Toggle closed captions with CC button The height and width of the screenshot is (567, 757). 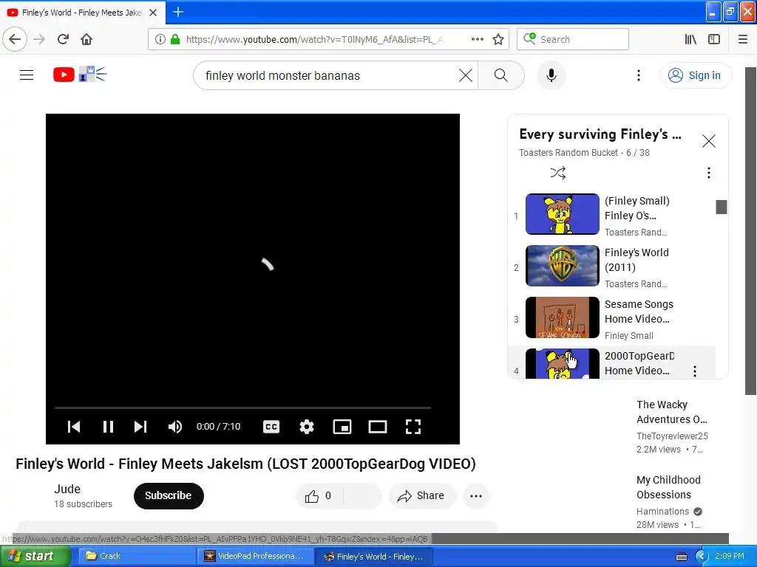pos(271,427)
